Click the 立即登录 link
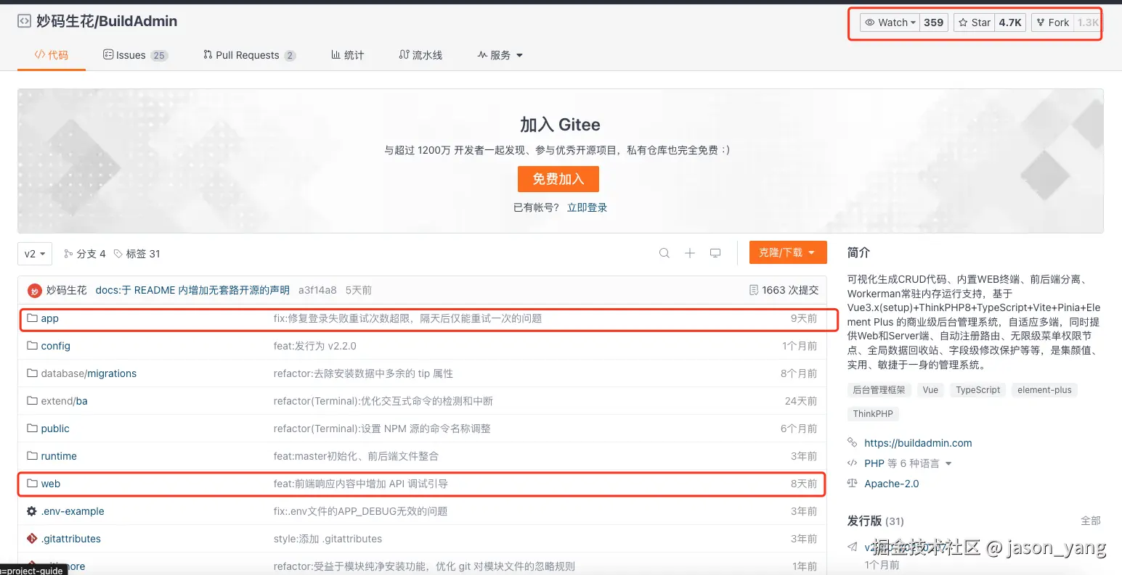Screen dimensions: 1122x575 587,207
